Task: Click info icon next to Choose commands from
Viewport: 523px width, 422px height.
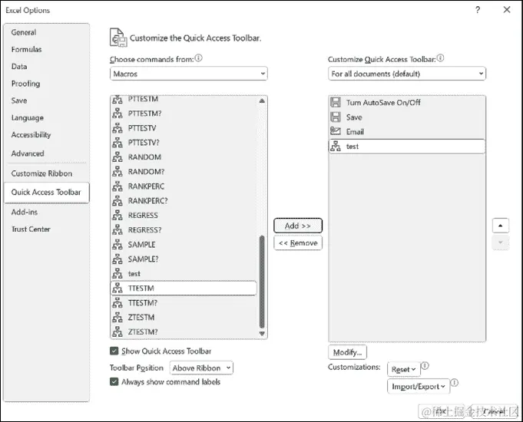Action: (198, 58)
